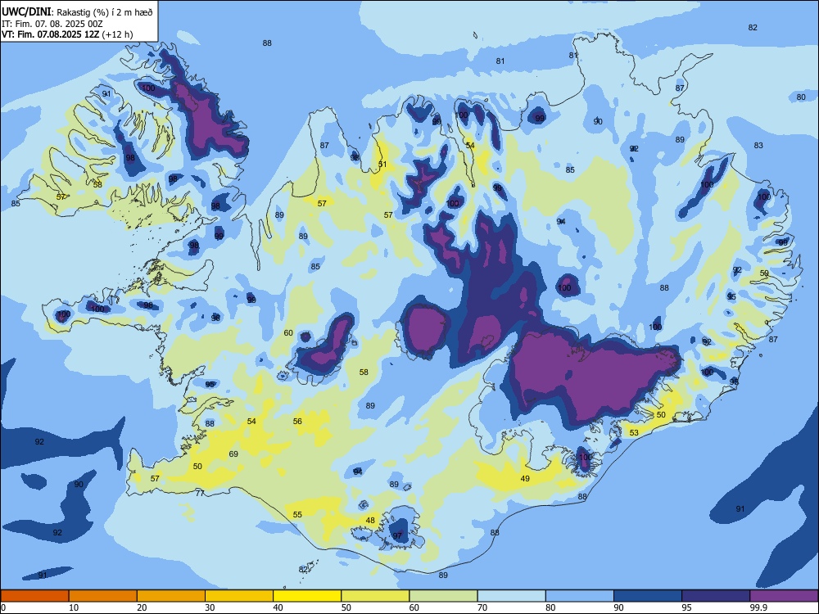This screenshot has width=819, height=614.
Task: Click the map value '55'
Action: point(297,514)
